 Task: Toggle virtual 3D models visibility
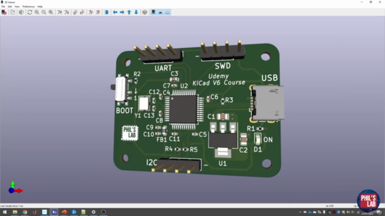pyautogui.click(x=167, y=12)
